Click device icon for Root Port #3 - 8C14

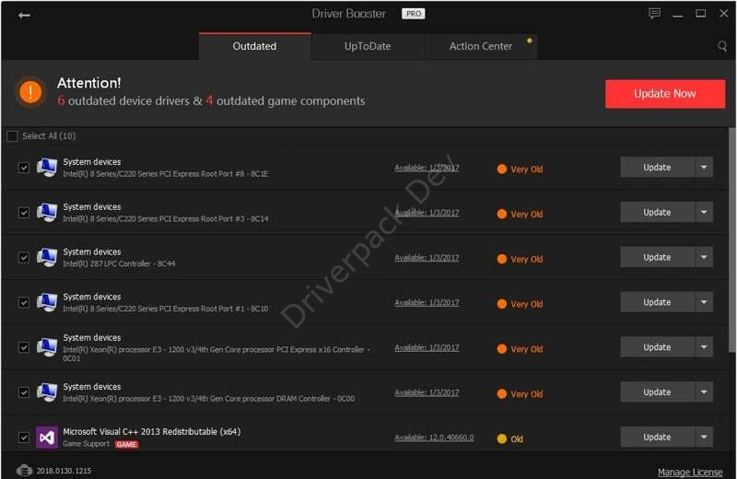point(47,213)
